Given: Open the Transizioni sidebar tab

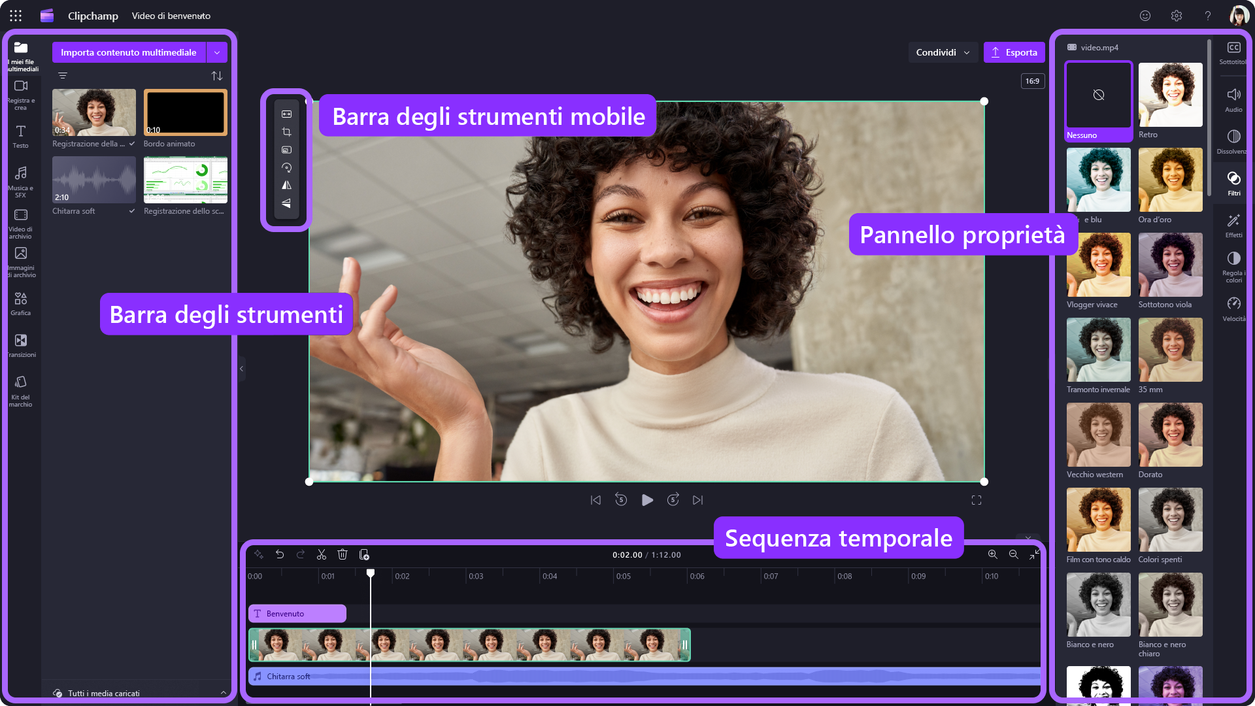Looking at the screenshot, I should tap(21, 346).
